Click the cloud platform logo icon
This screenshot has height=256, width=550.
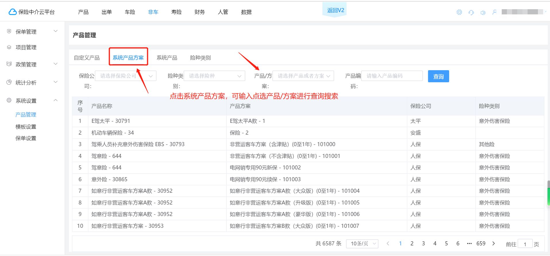tap(13, 12)
